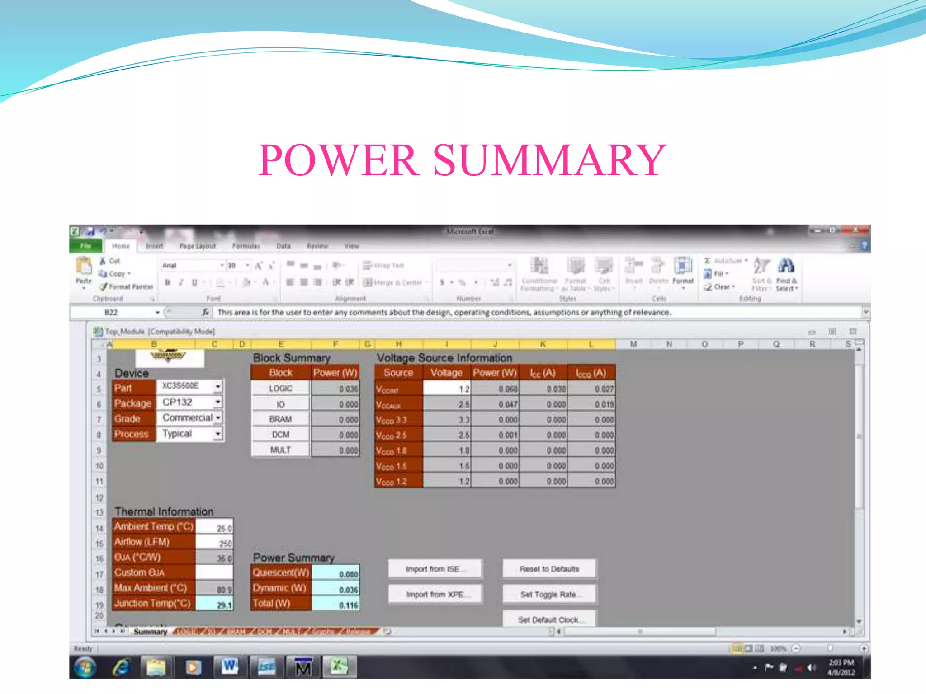Open Word from the taskbar
The height and width of the screenshot is (694, 926).
[230, 666]
